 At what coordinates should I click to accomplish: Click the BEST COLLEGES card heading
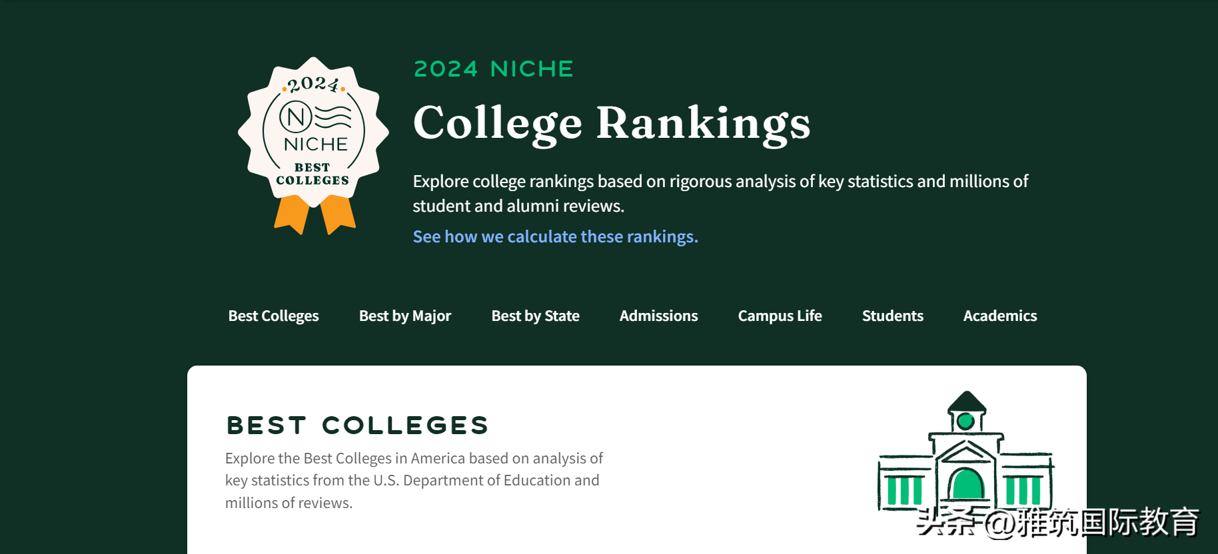pyautogui.click(x=357, y=425)
